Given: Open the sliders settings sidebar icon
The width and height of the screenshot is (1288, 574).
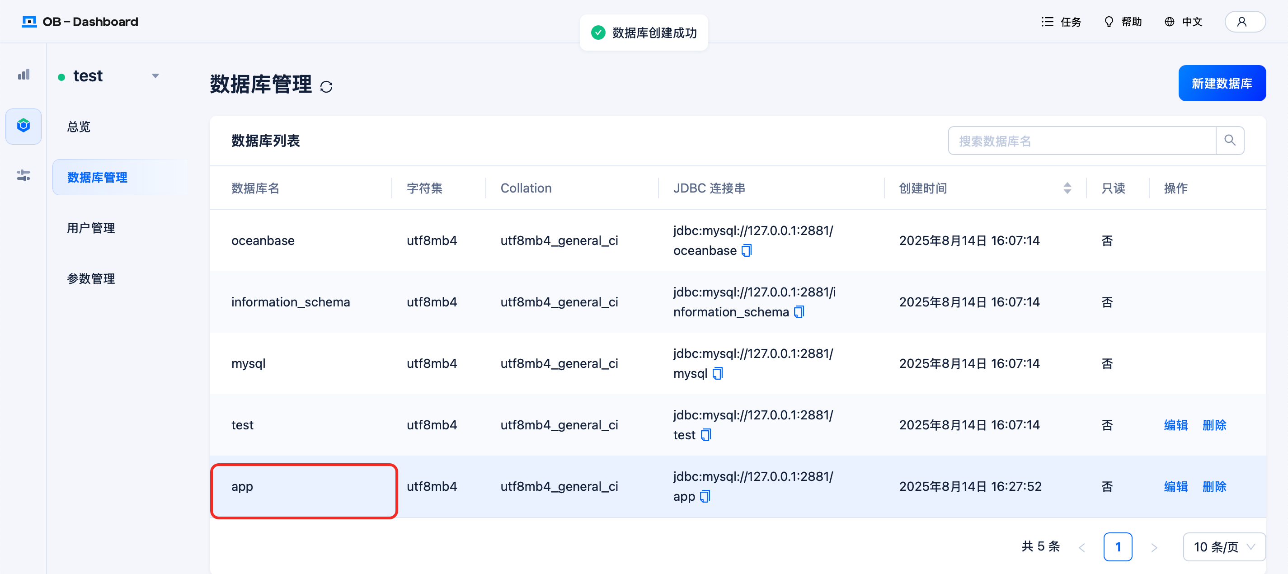Looking at the screenshot, I should [24, 175].
